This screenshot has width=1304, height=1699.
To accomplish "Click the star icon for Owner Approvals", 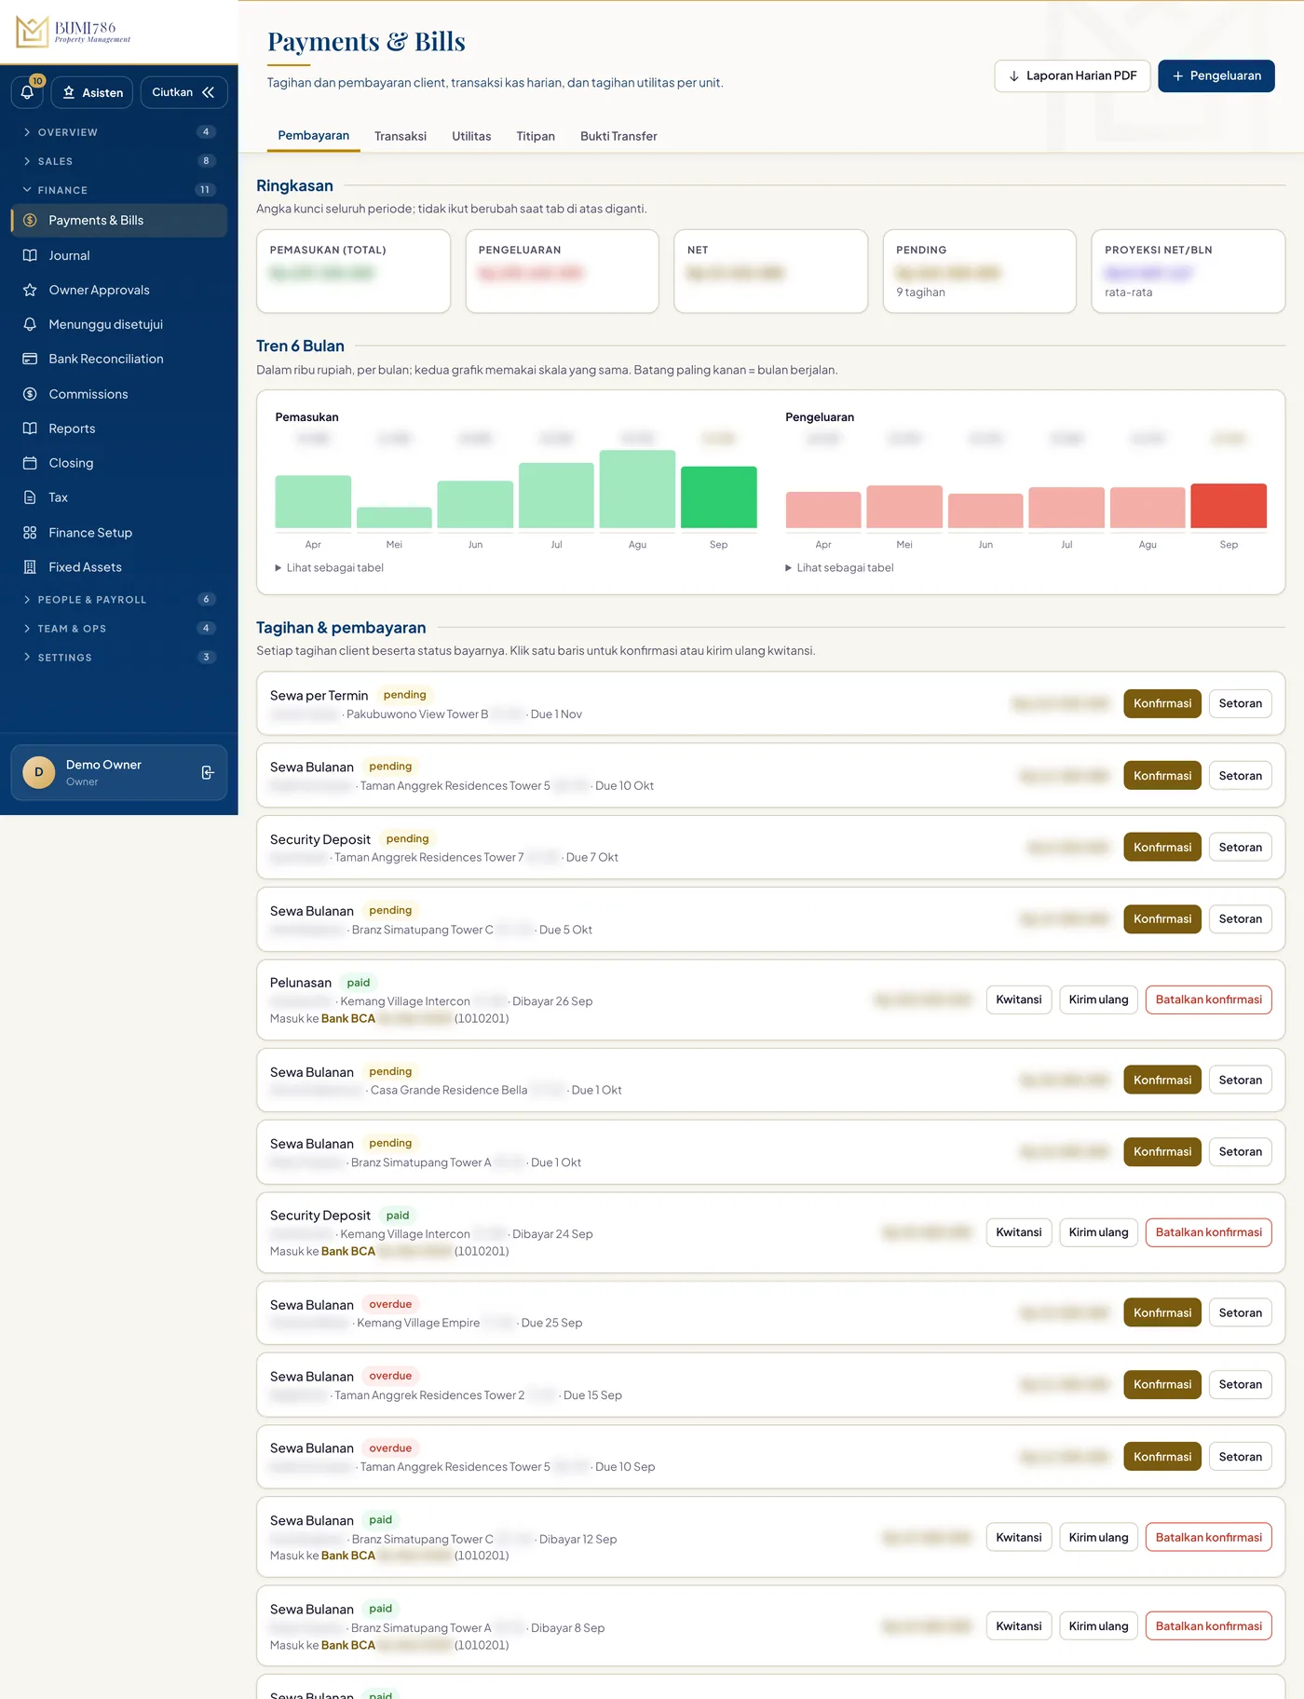I will tap(30, 290).
